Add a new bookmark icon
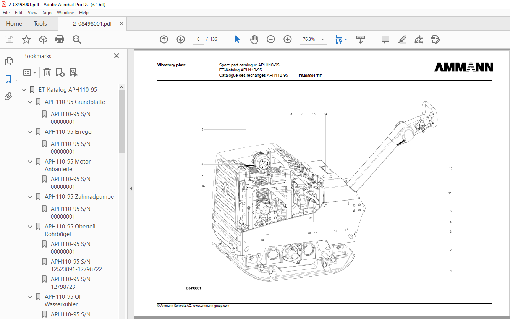This screenshot has width=510, height=319. (60, 72)
